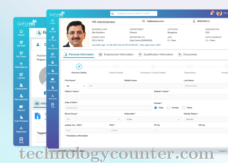Click the PF No. input field
Viewport: 228px width, 163px height.
(x=176, y=130)
